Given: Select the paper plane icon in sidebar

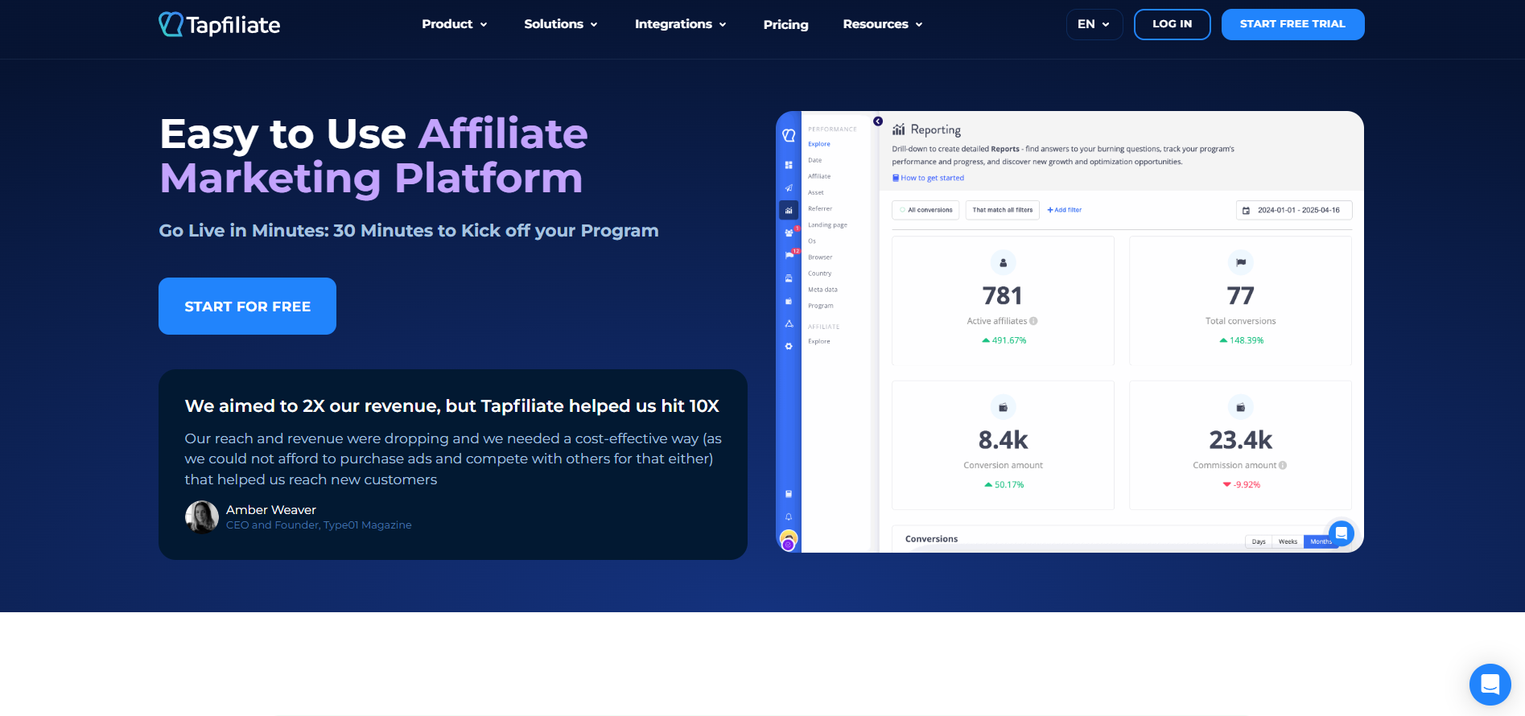Looking at the screenshot, I should tap(789, 187).
